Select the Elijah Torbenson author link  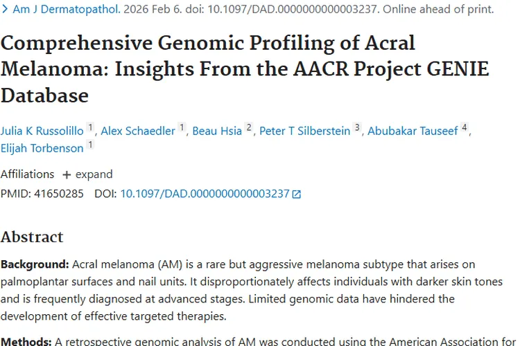[42, 148]
